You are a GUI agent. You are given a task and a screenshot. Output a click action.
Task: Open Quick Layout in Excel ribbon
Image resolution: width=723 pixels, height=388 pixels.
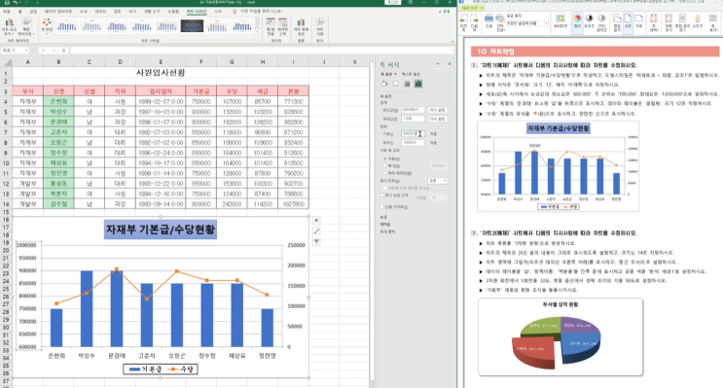click(x=26, y=27)
